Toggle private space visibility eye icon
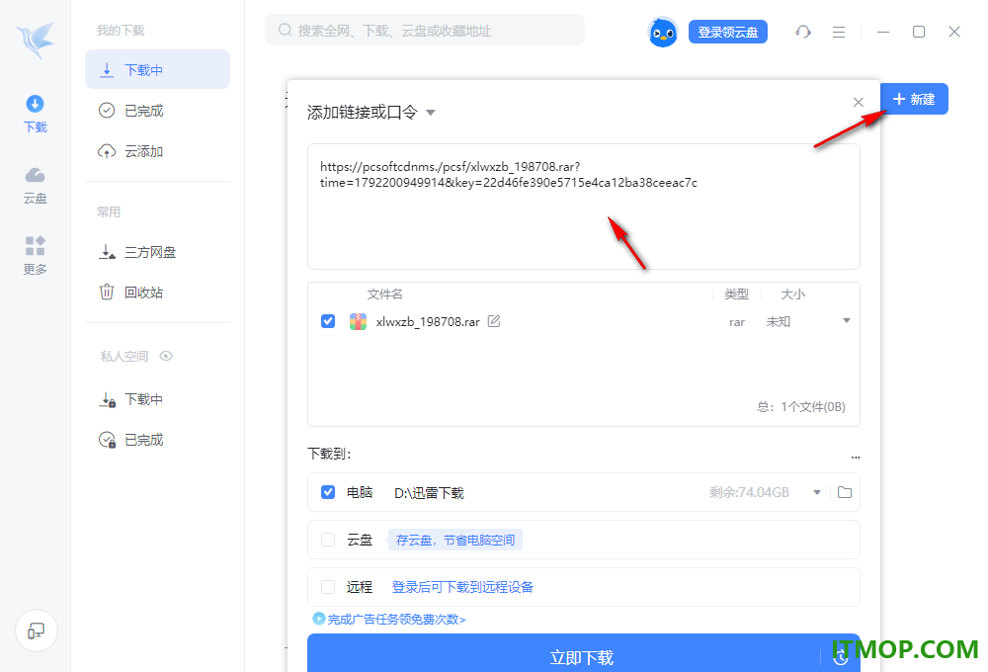Screen dimensions: 988x672 [166, 356]
